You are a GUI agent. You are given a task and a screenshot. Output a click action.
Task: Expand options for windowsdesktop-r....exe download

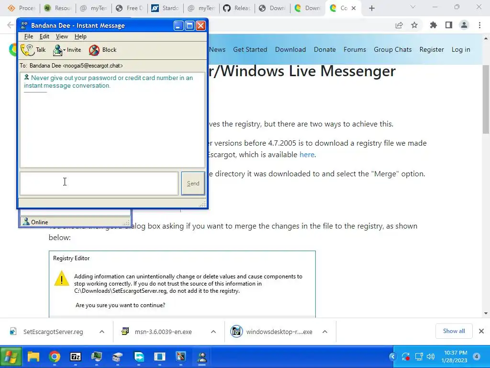point(325,332)
